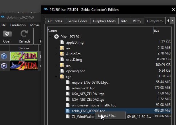
Task: Select the Filesystem tab
Action: [x=155, y=21]
